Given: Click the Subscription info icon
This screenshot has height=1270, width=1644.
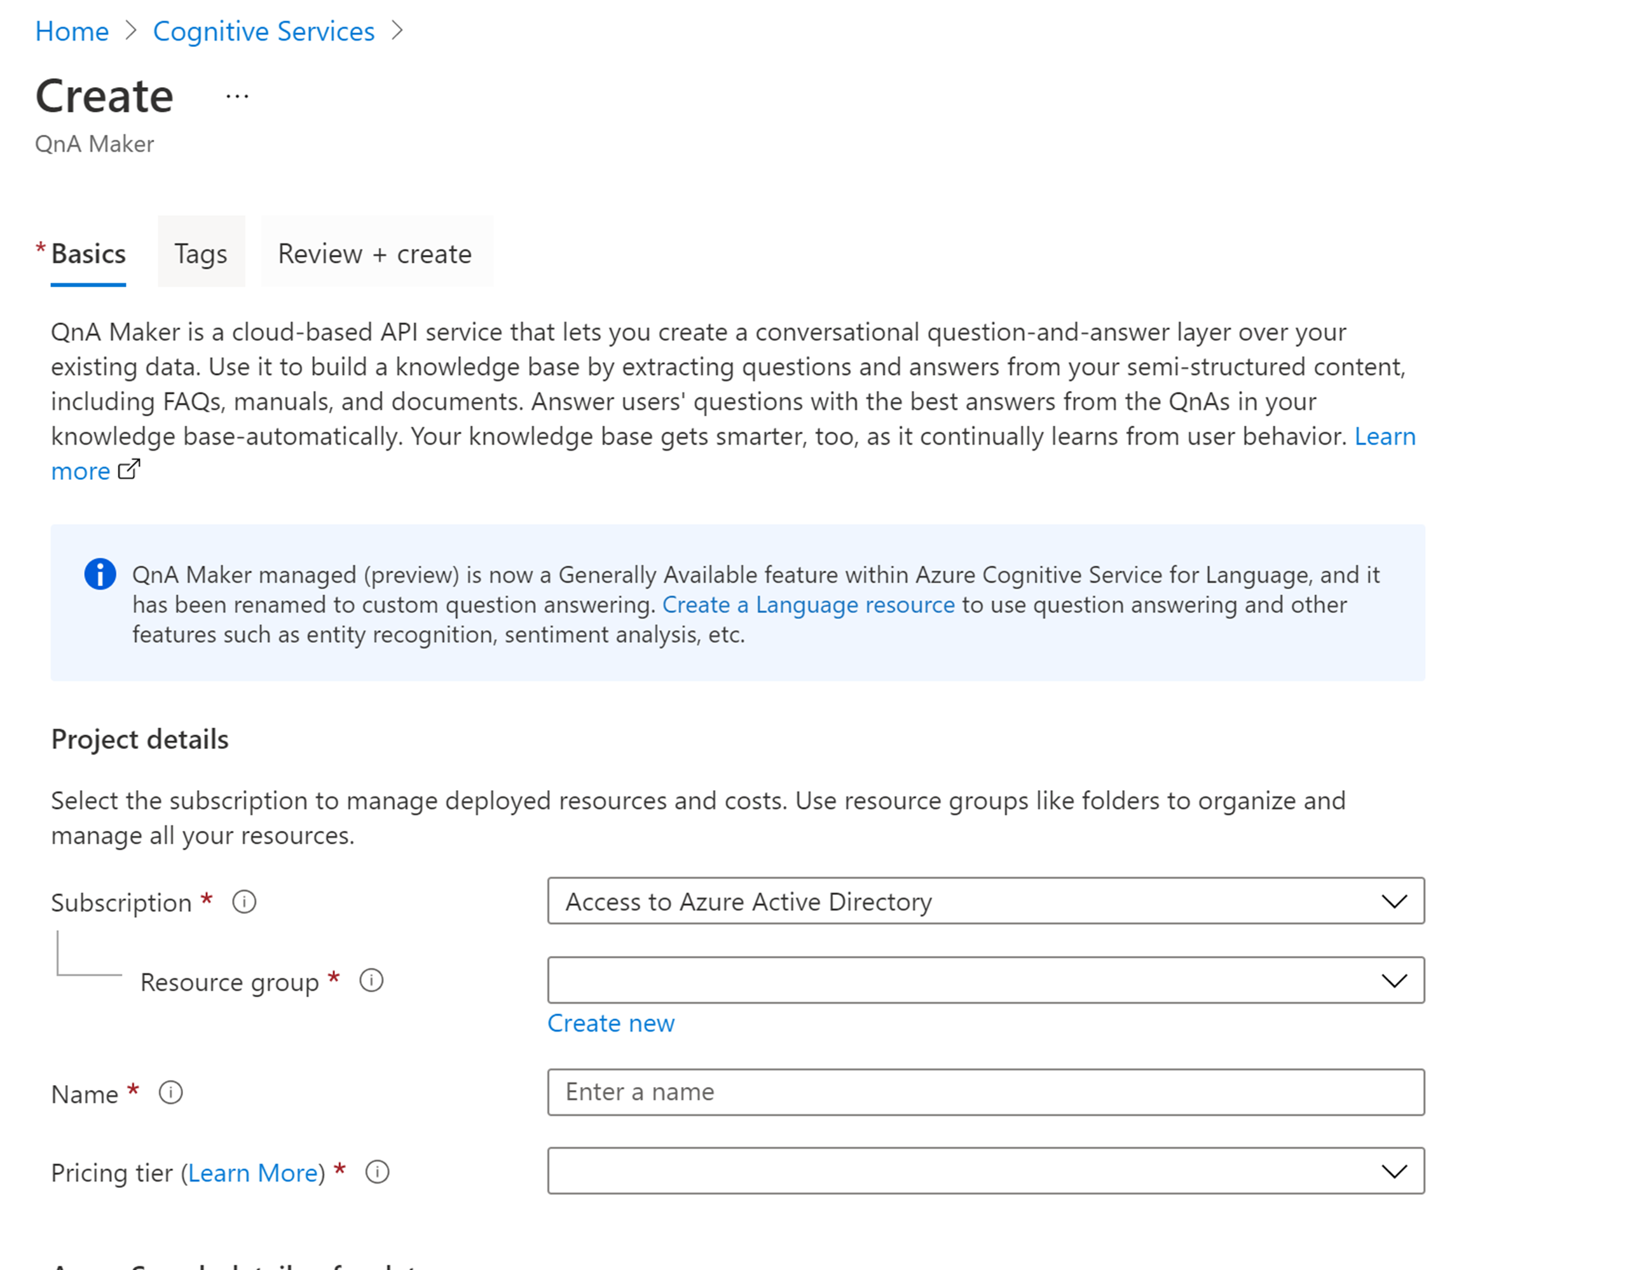Looking at the screenshot, I should coord(244,901).
